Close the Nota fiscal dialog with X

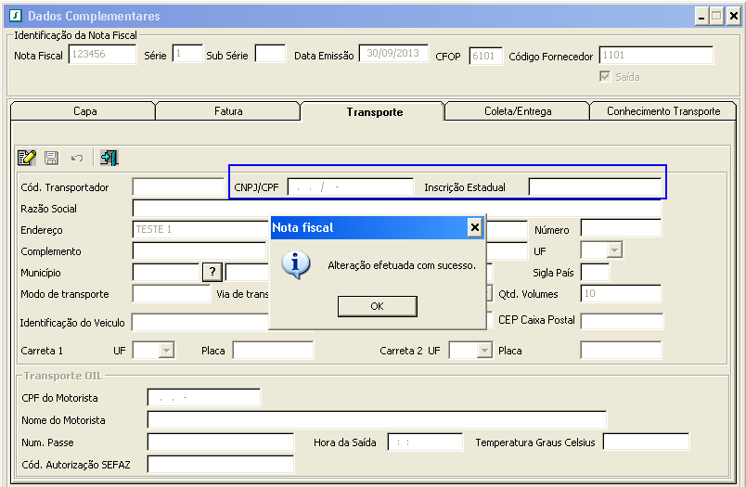pos(474,227)
